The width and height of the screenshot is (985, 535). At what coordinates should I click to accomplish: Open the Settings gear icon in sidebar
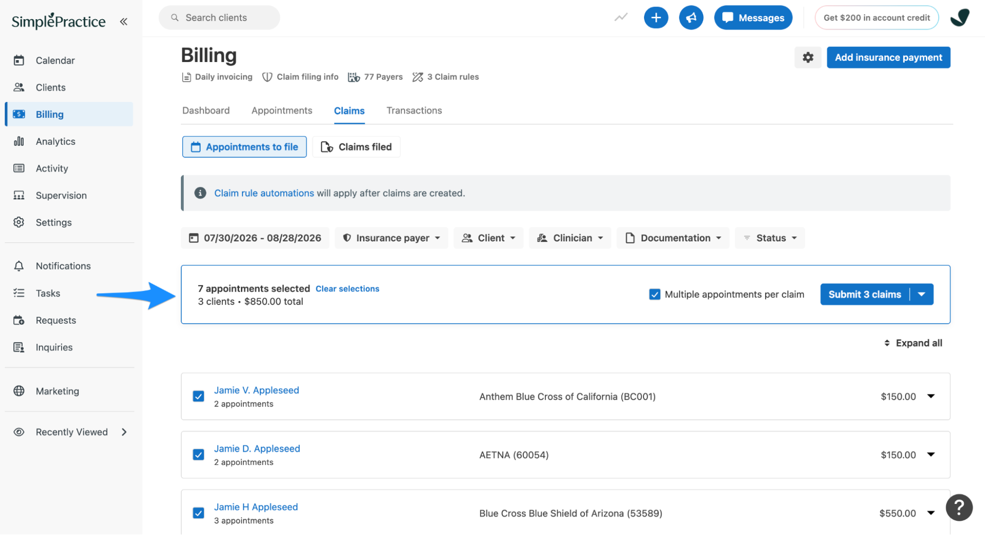tap(19, 222)
